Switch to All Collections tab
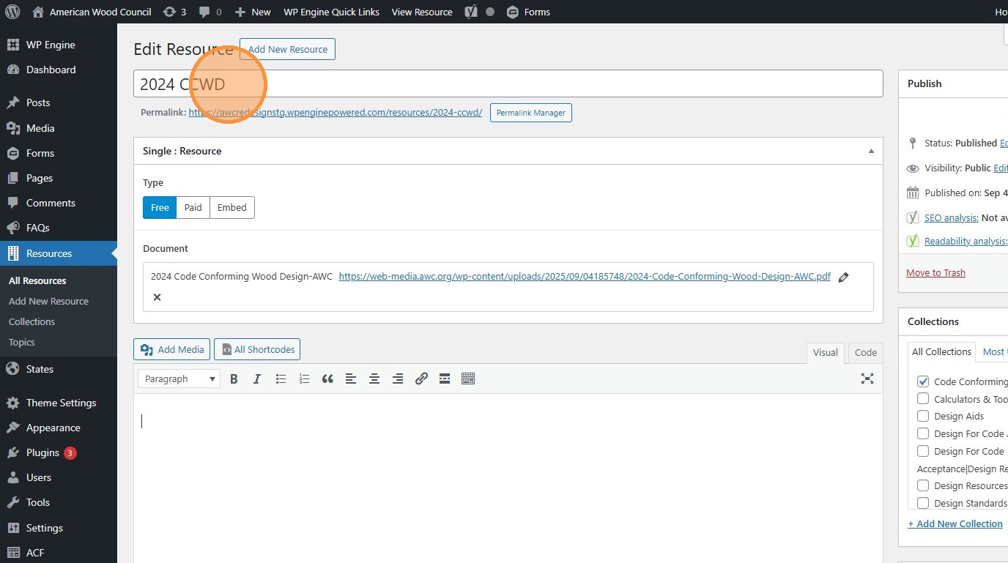Screen dimensions: 1008x563 tap(941, 352)
